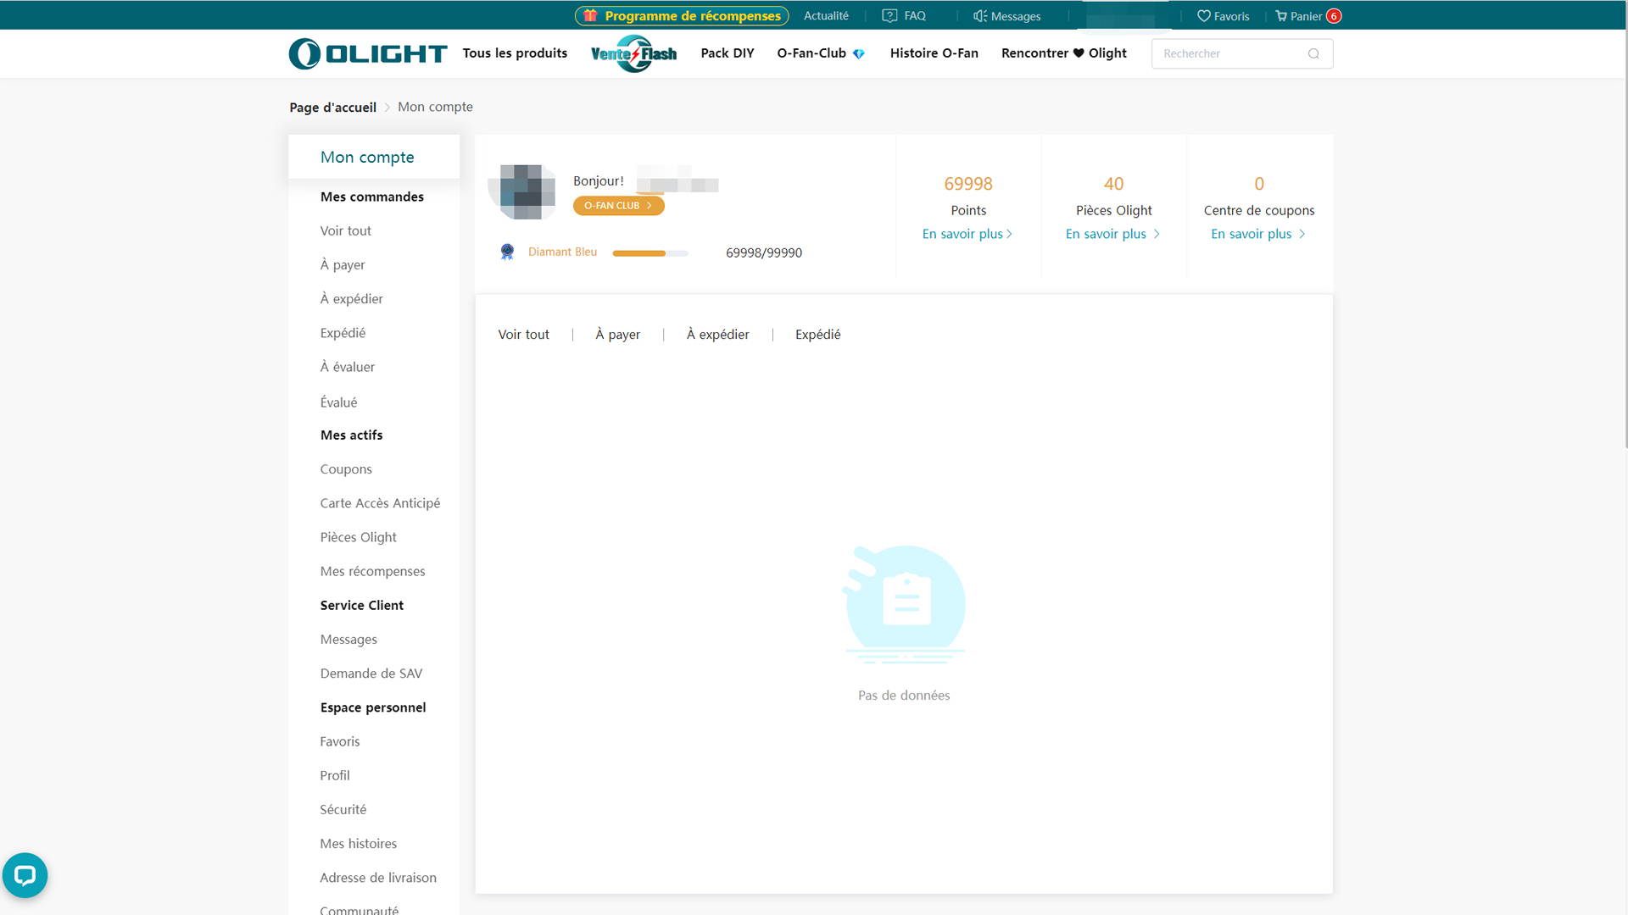Image resolution: width=1628 pixels, height=915 pixels.
Task: Click the gift icon in rewards banner
Action: tap(590, 15)
